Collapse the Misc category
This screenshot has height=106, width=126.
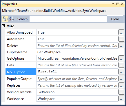point(3,26)
